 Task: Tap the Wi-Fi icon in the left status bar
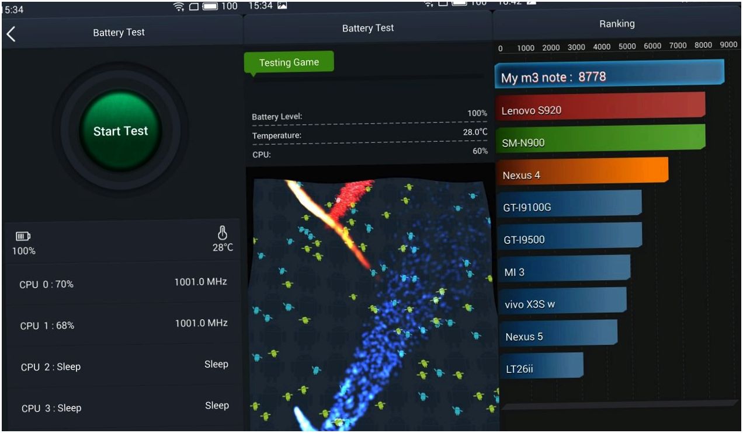point(179,6)
